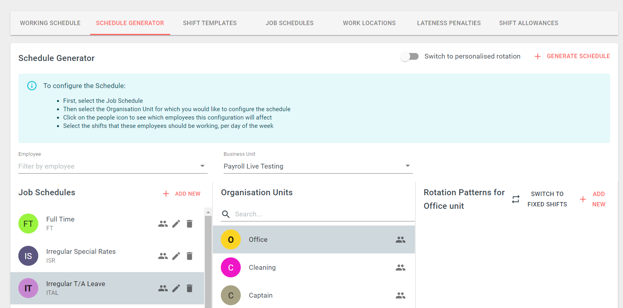Select the Irregular Special Rates row
Viewport: 623px width, 308px height.
tap(107, 256)
